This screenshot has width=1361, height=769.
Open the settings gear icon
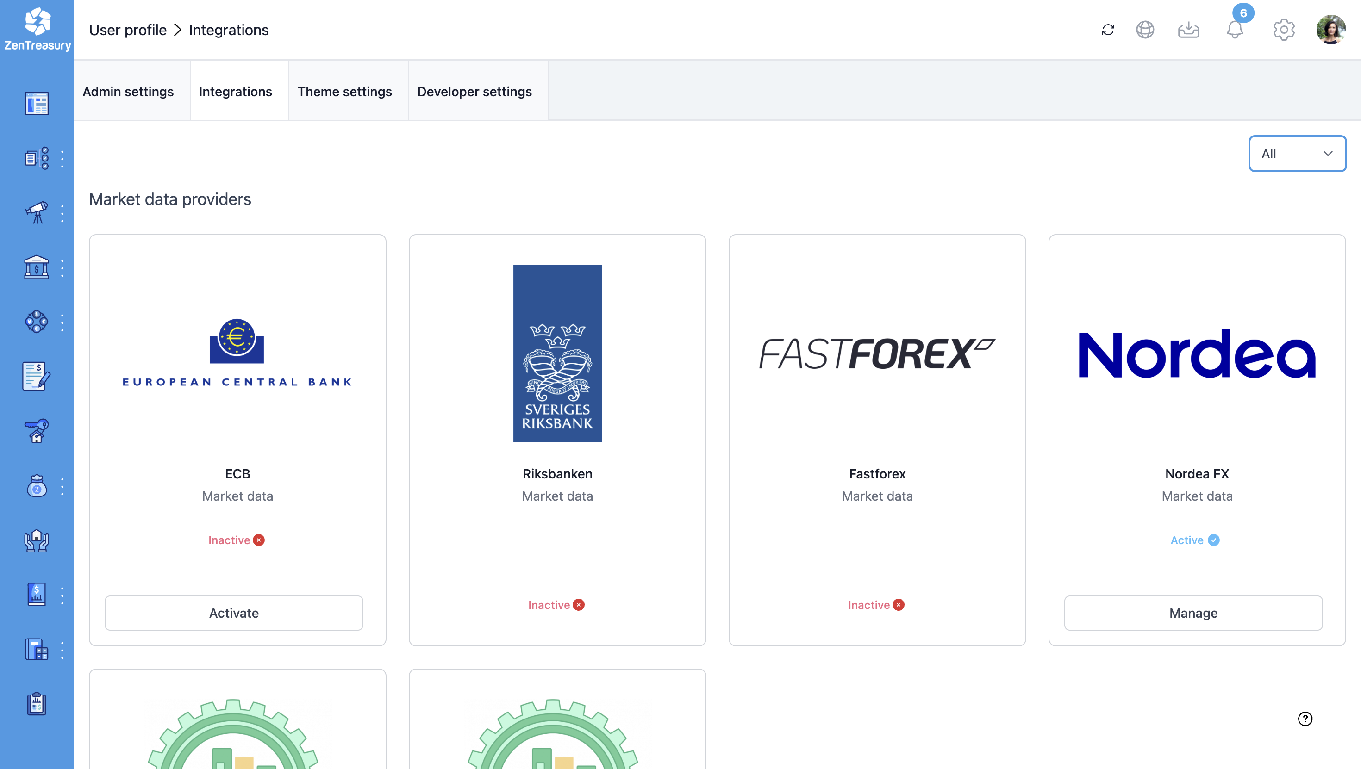point(1283,30)
